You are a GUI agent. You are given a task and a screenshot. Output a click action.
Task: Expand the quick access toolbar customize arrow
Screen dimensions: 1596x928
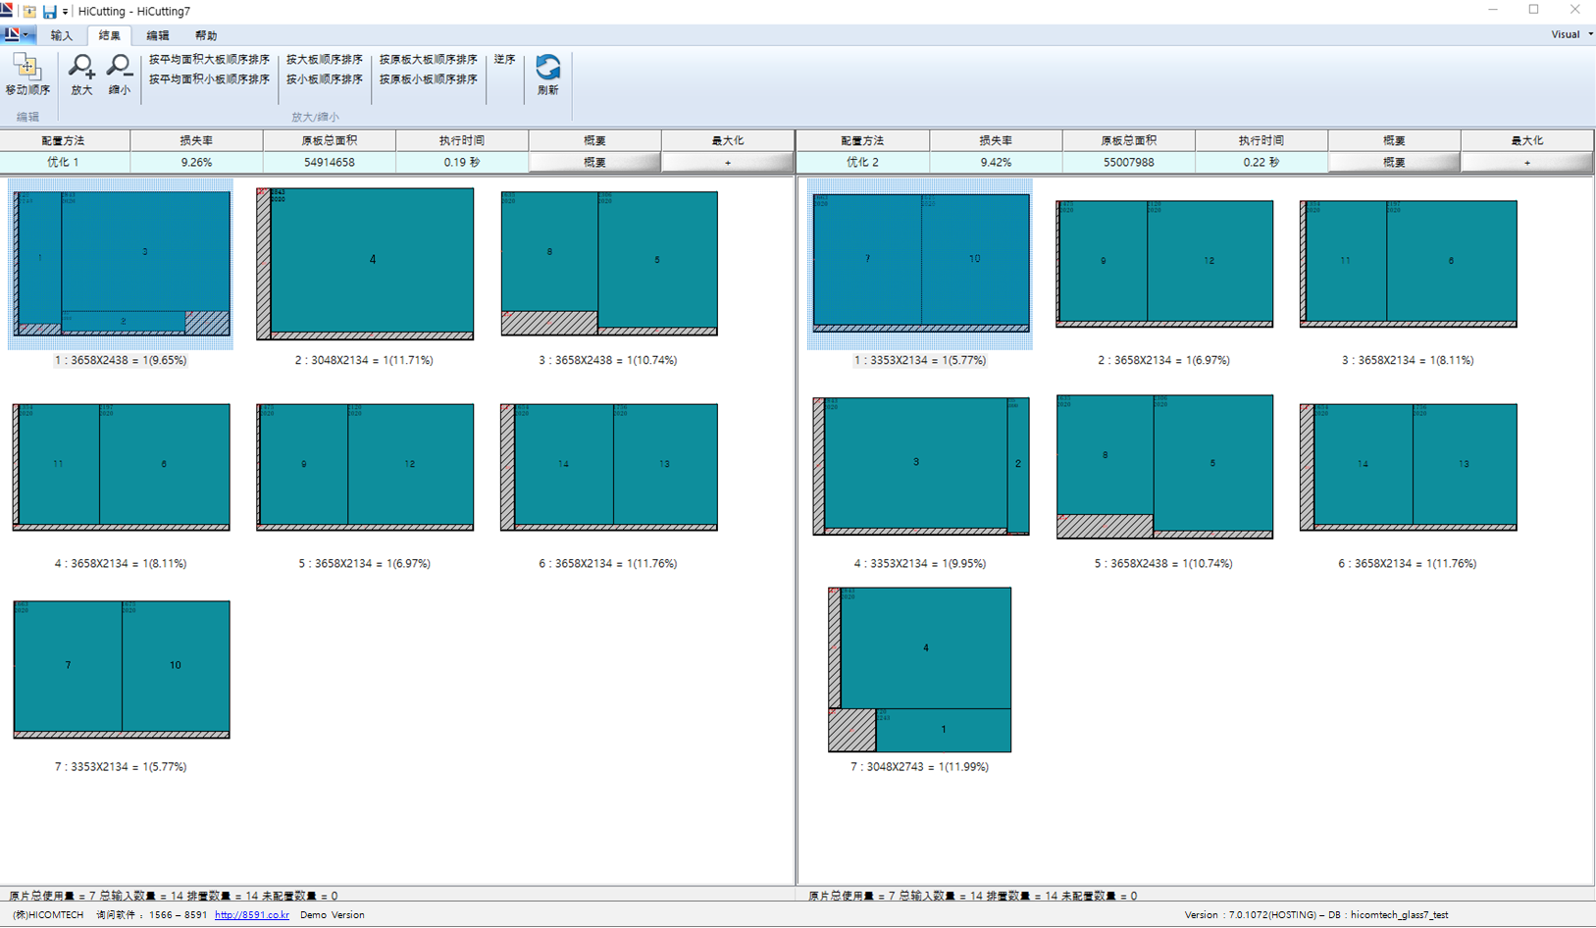[66, 12]
